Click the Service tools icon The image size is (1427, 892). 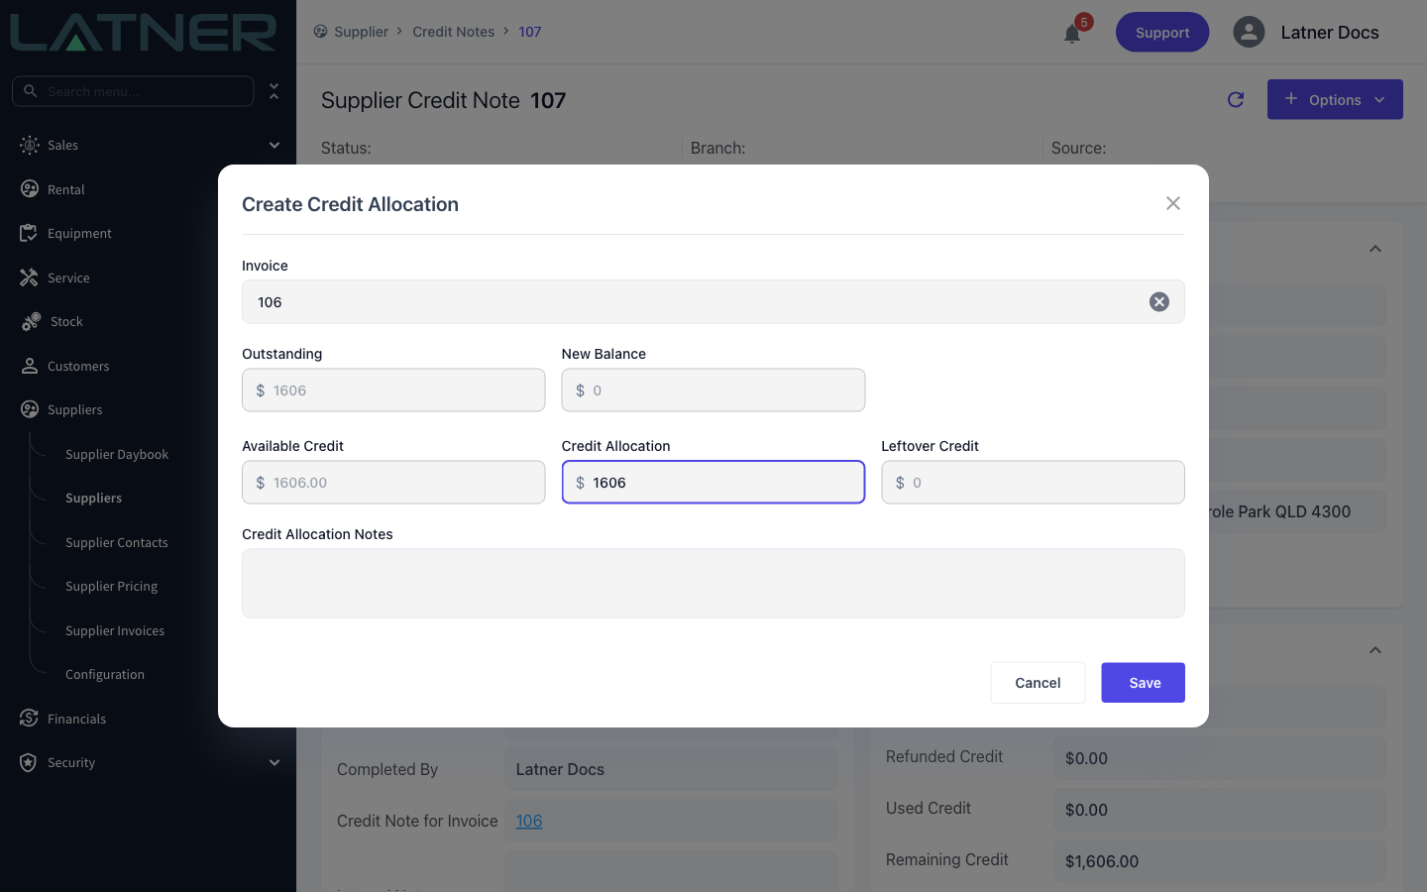click(x=29, y=278)
